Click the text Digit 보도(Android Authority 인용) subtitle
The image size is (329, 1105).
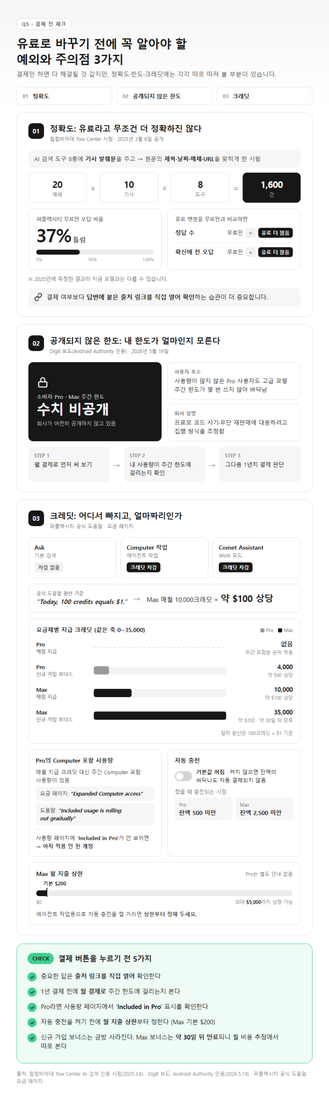tap(109, 351)
